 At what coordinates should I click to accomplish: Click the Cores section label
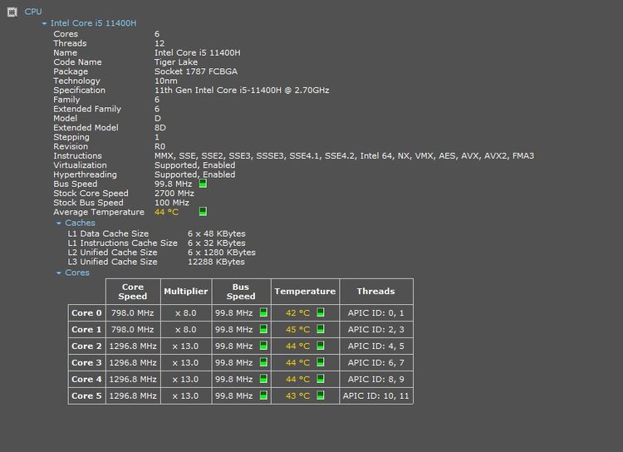pyautogui.click(x=77, y=273)
